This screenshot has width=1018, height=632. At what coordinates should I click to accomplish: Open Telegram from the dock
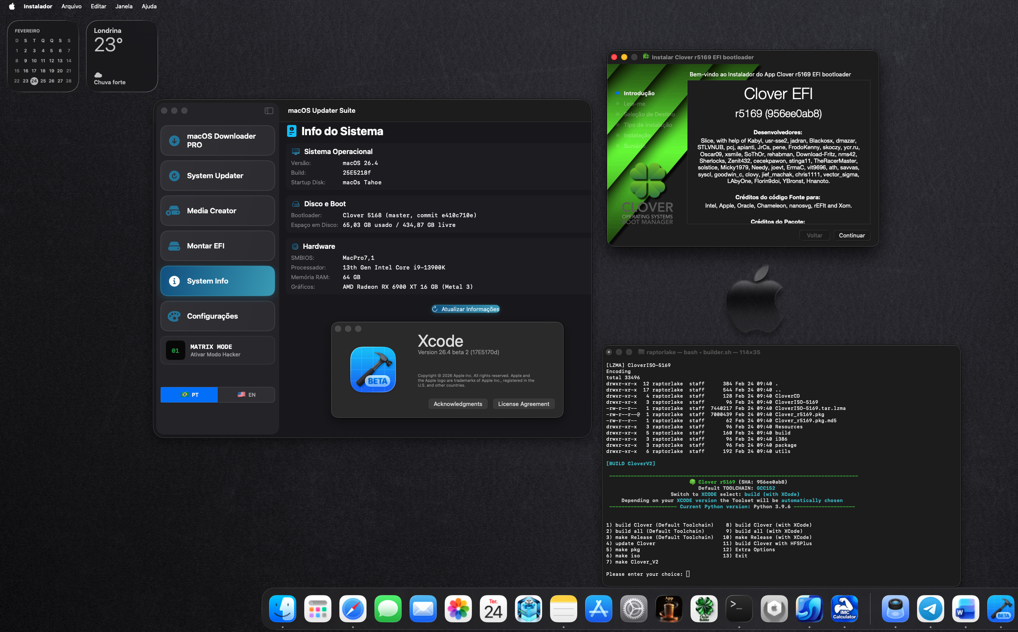930,609
